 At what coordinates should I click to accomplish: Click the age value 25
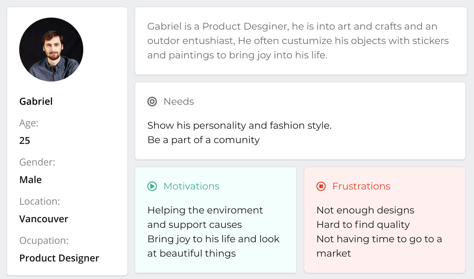click(25, 141)
